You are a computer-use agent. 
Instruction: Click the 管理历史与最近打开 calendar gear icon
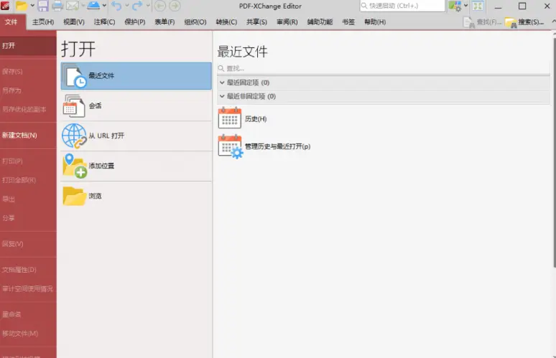coord(231,146)
